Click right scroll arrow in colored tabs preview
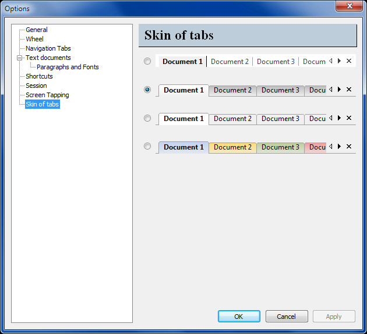 tap(339, 147)
